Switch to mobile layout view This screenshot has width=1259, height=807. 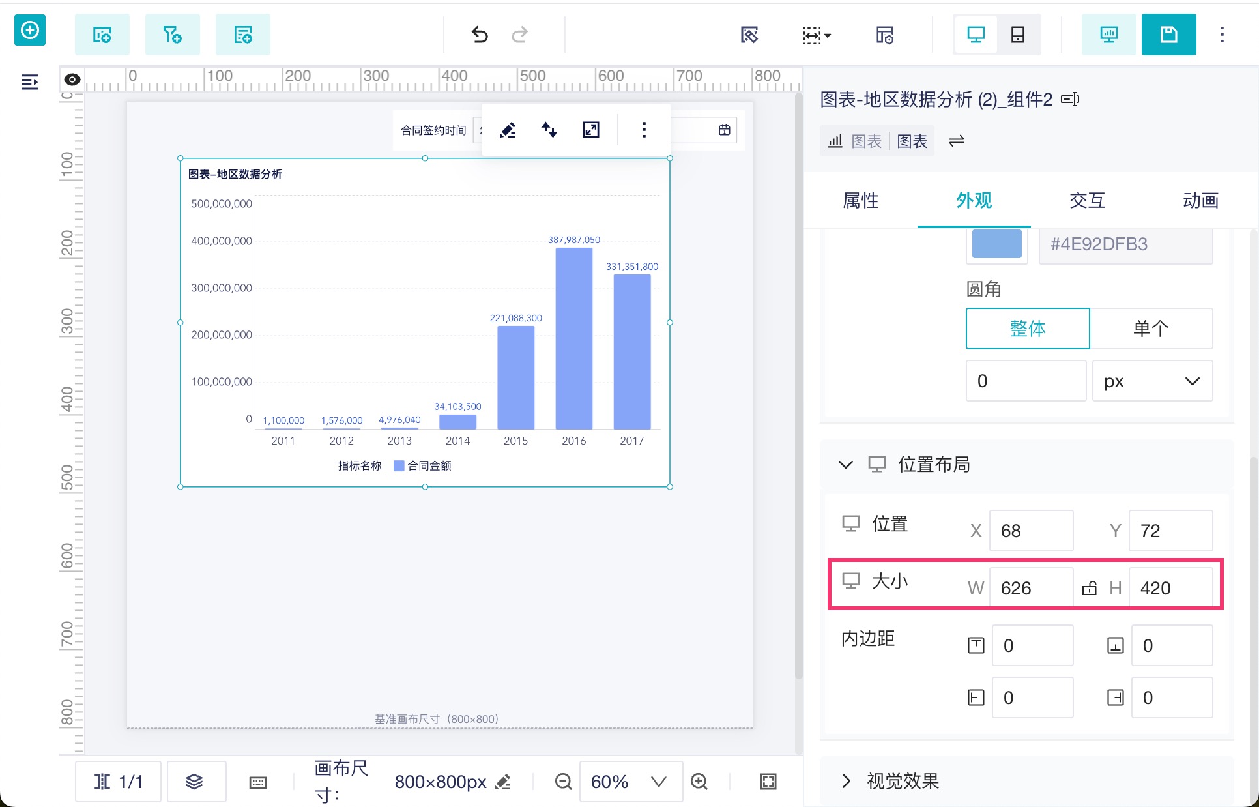1018,35
